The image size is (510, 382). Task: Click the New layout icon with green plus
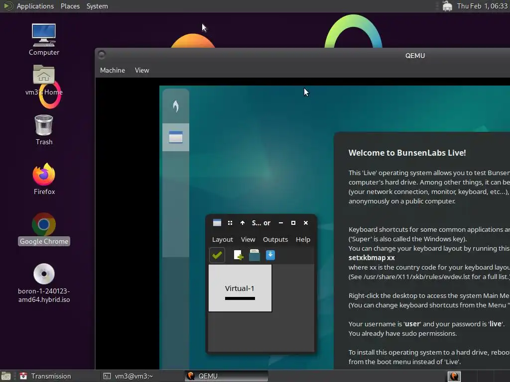pos(239,255)
